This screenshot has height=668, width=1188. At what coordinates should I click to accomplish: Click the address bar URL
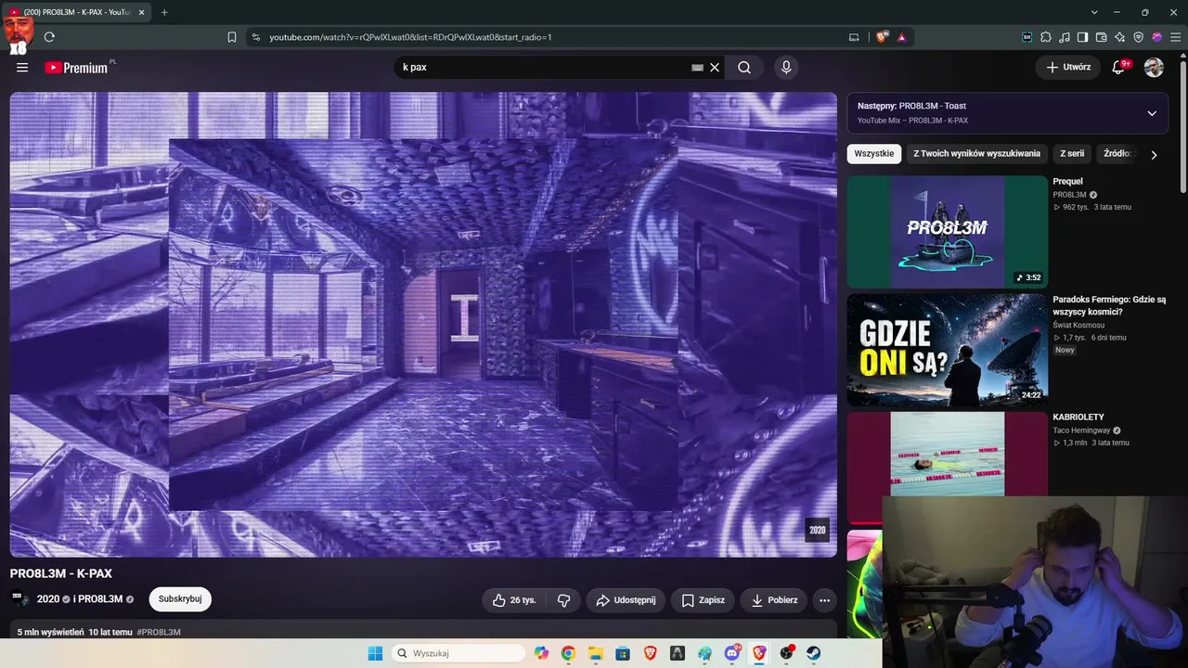(410, 37)
